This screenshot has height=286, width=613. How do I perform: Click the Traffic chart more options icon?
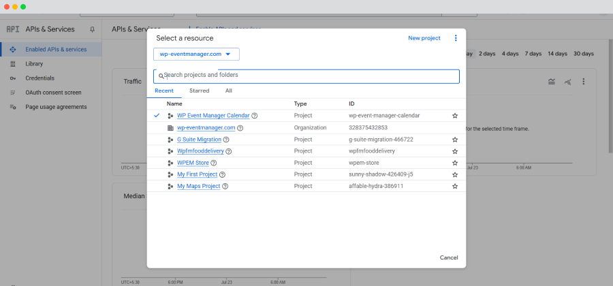583,82
